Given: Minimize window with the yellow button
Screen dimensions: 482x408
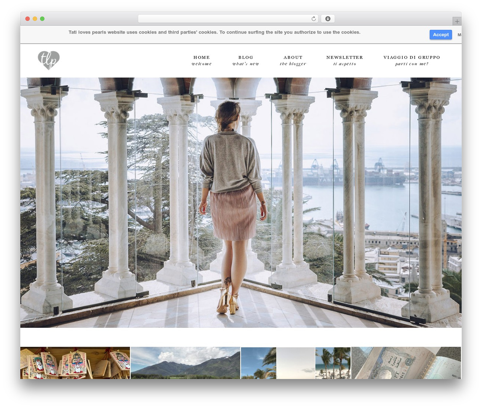Looking at the screenshot, I should 35,19.
